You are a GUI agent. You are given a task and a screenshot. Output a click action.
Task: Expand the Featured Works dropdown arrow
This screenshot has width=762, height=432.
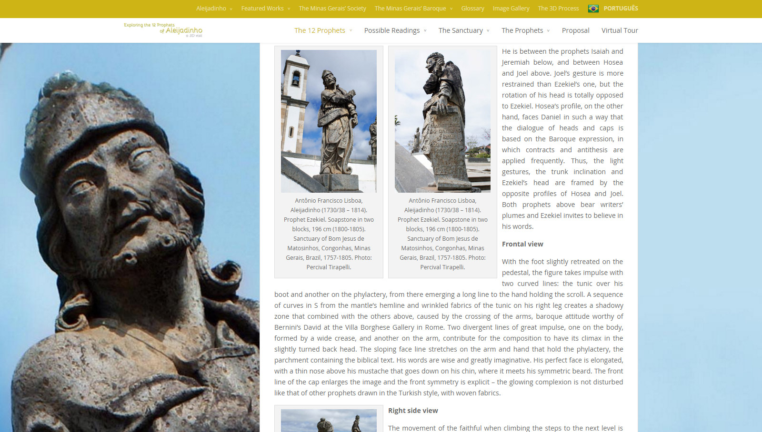(x=289, y=9)
